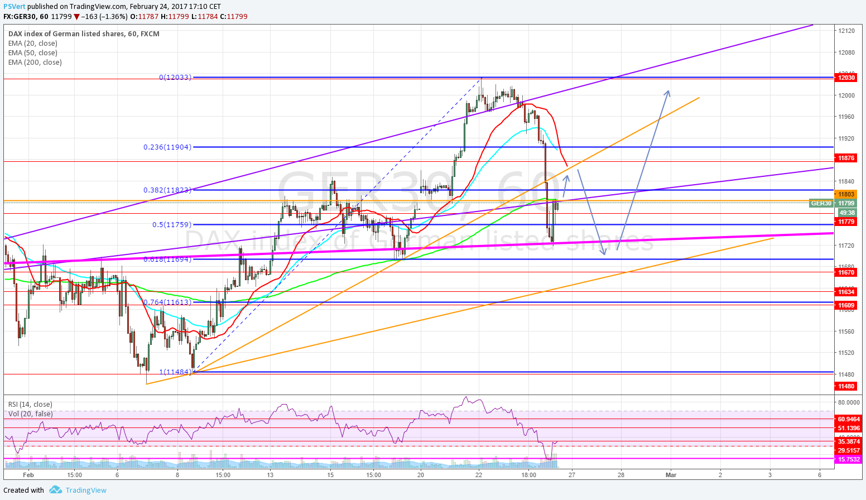The width and height of the screenshot is (866, 500).
Task: Click the Fibonacci 0.236(11904) level label
Action: point(167,147)
